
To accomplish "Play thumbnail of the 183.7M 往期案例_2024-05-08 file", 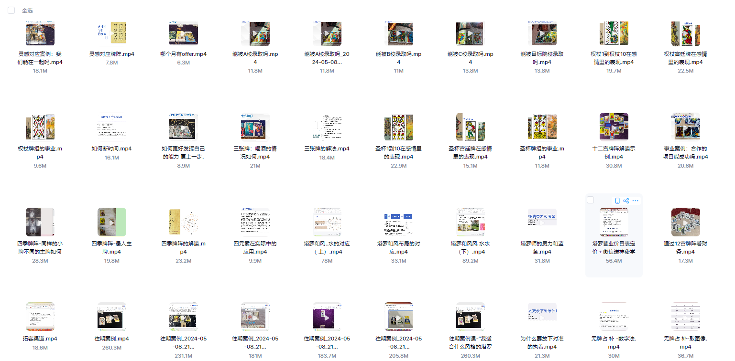I will tap(327, 316).
